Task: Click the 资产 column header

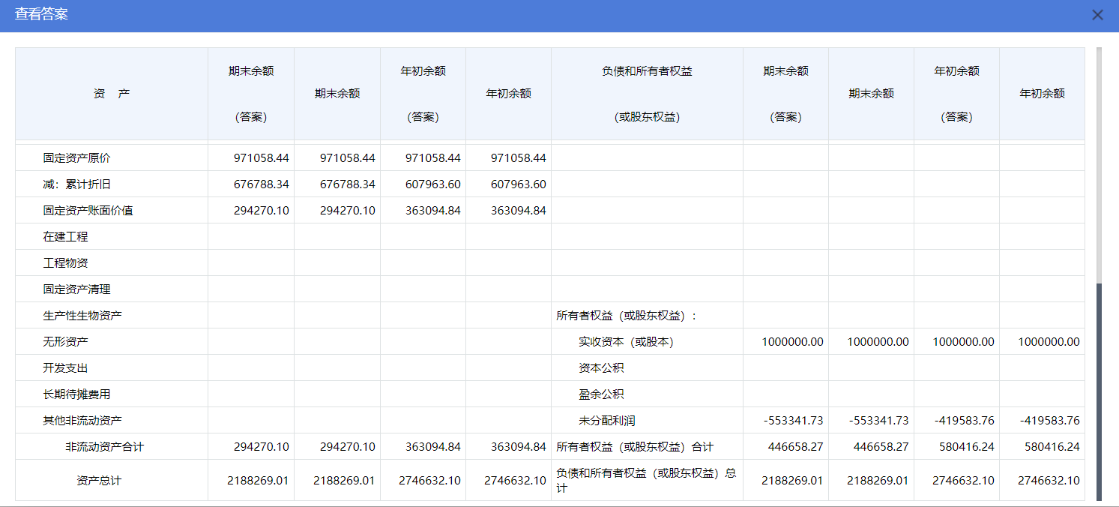Action: click(x=112, y=94)
